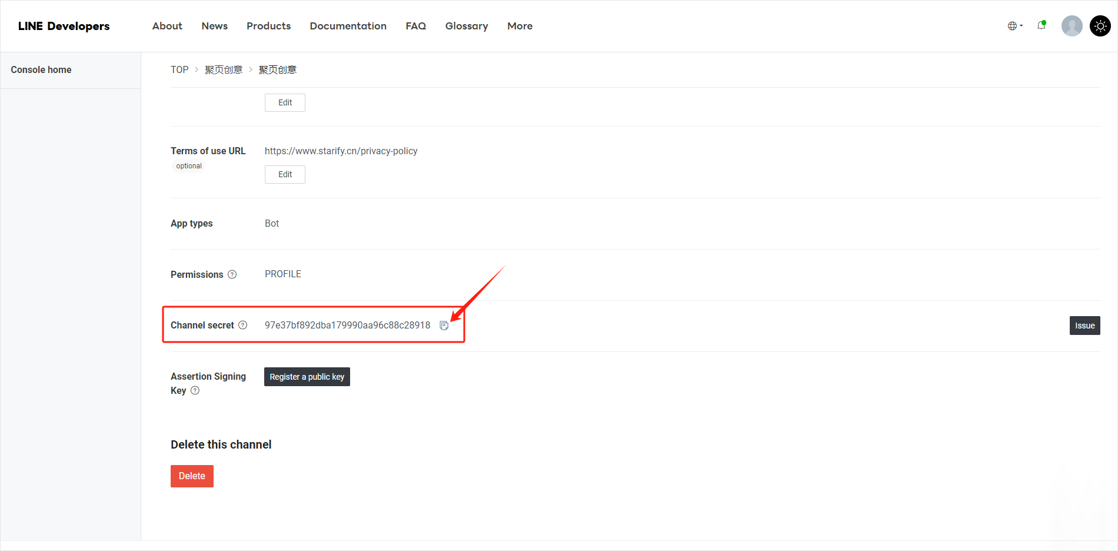1118x551 pixels.
Task: Click the PROFILE permission value
Action: tap(283, 274)
